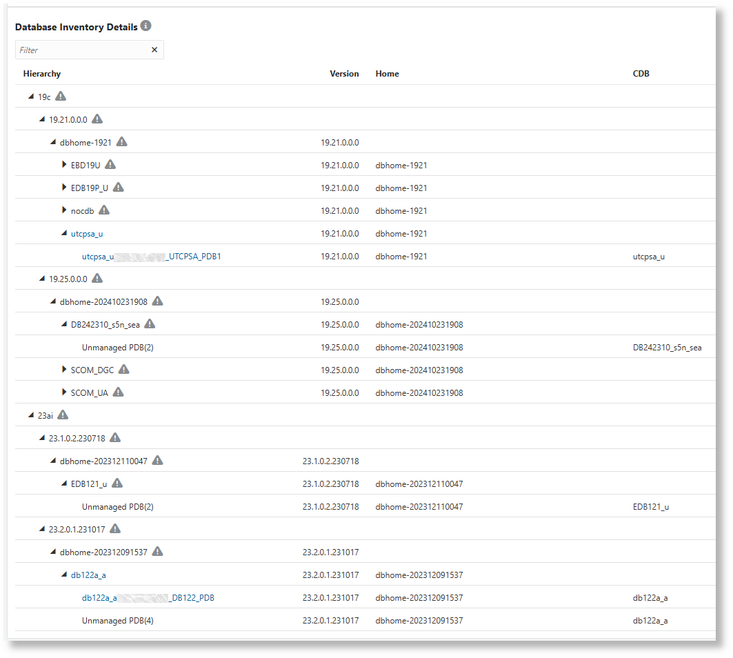Click the Hierarchy column header

click(42, 73)
